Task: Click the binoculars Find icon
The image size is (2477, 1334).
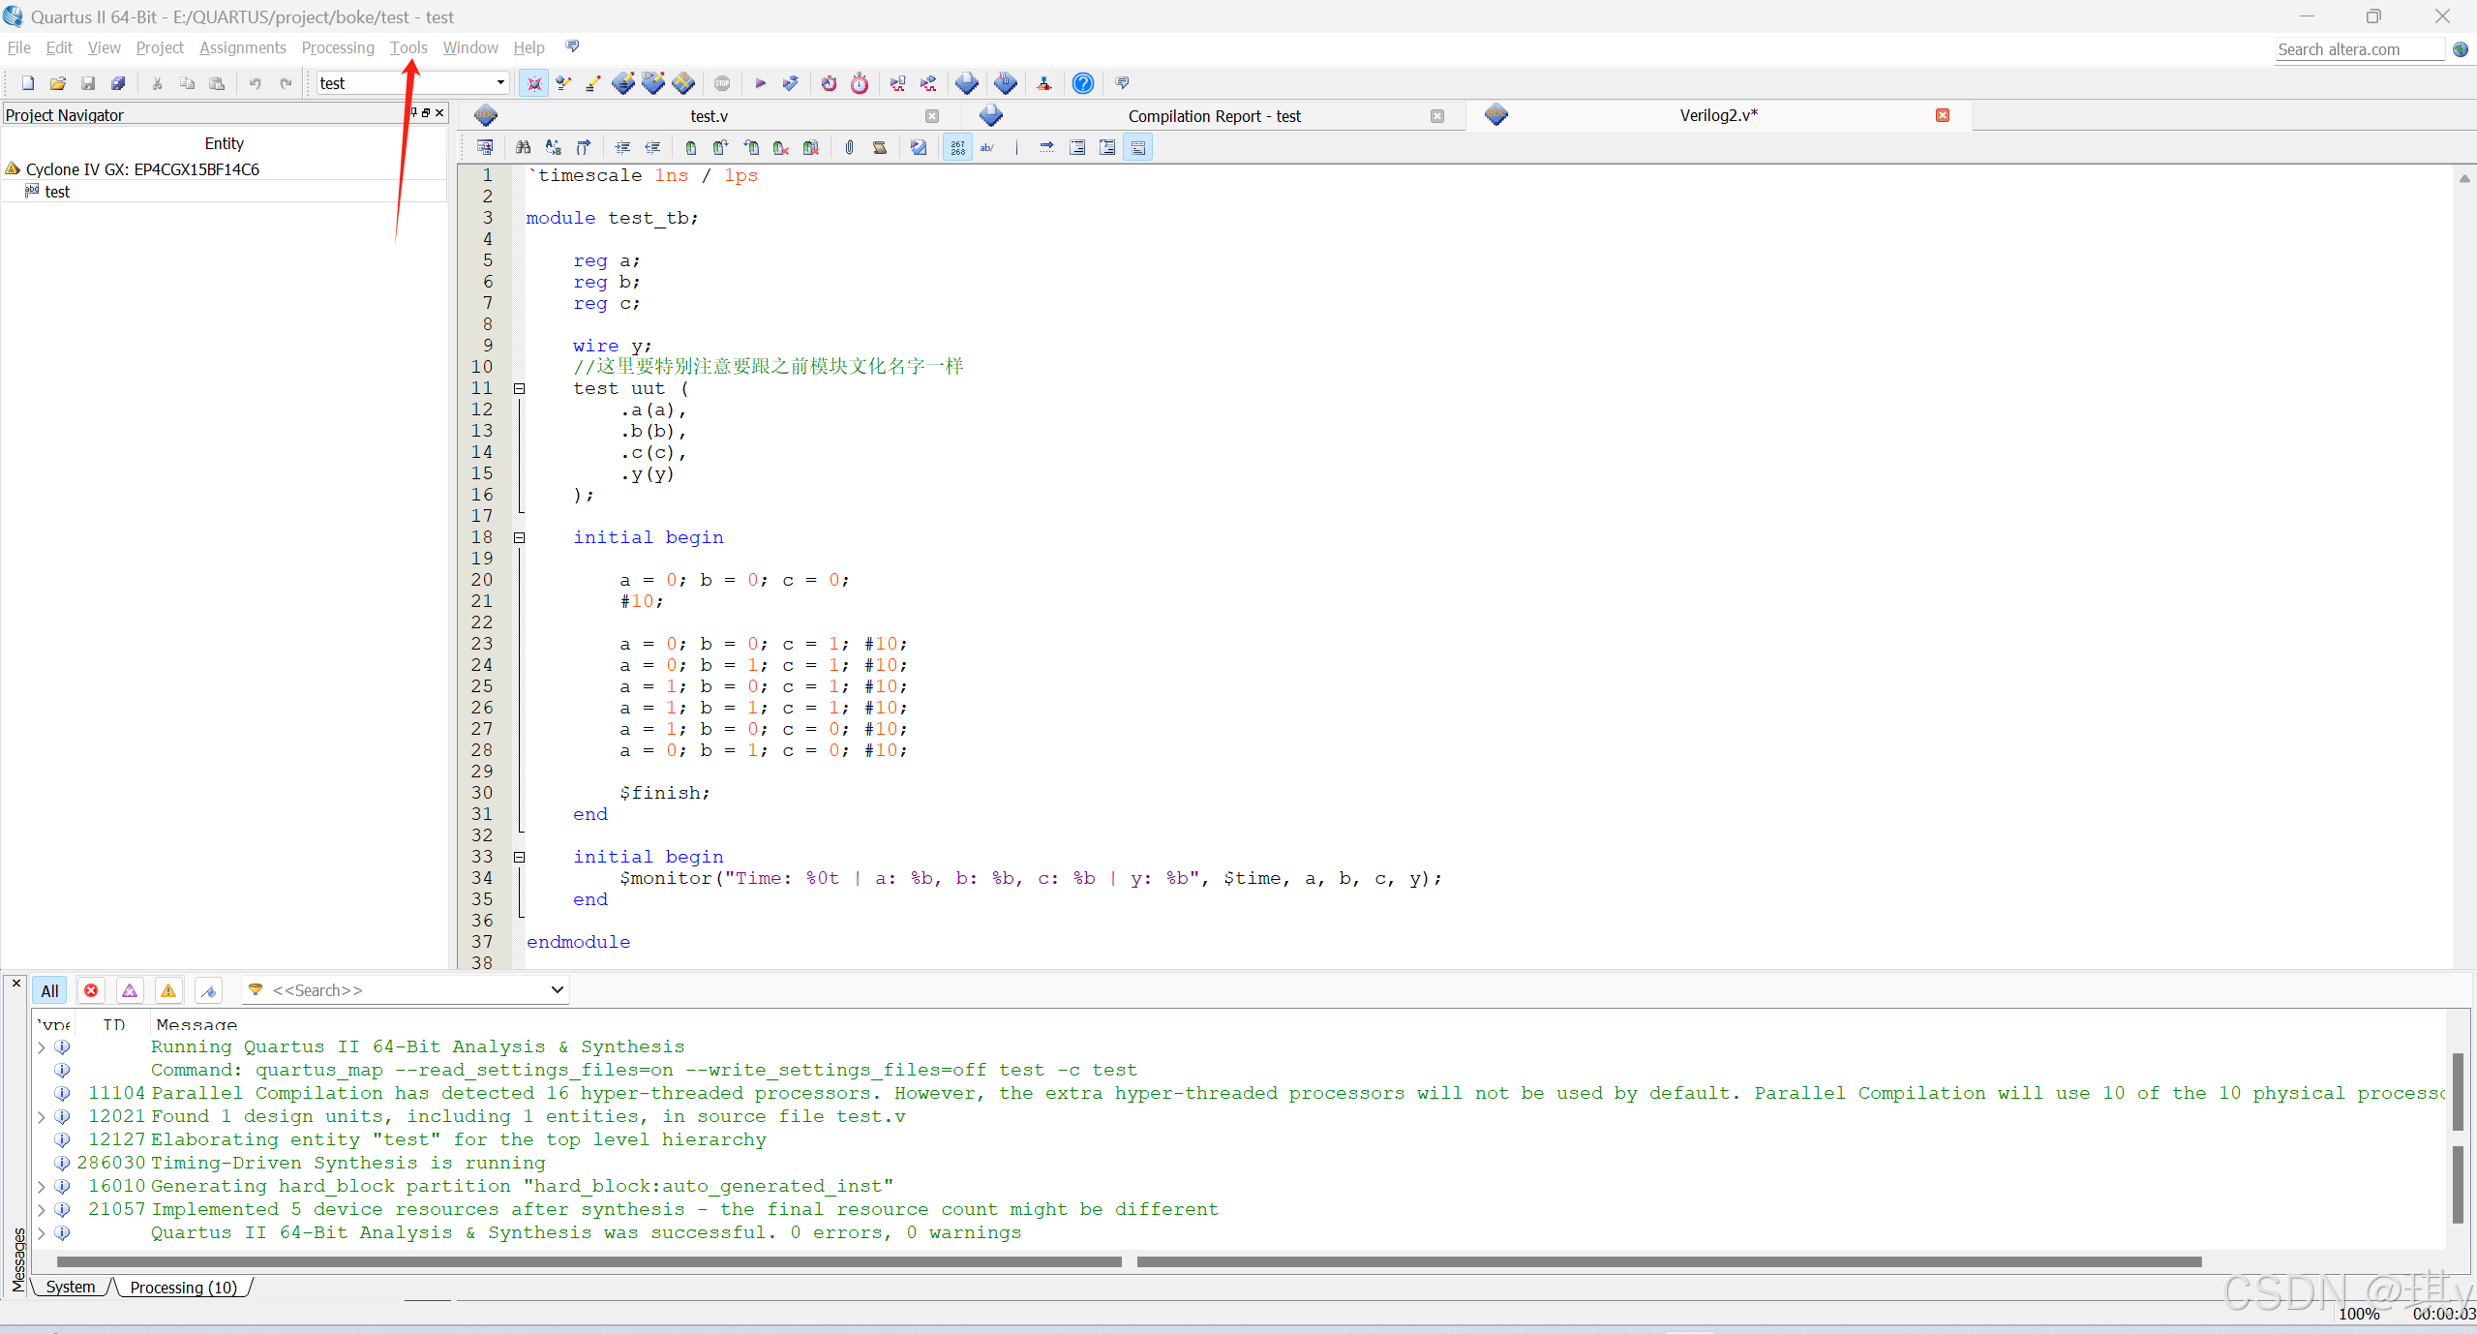Action: [x=523, y=147]
